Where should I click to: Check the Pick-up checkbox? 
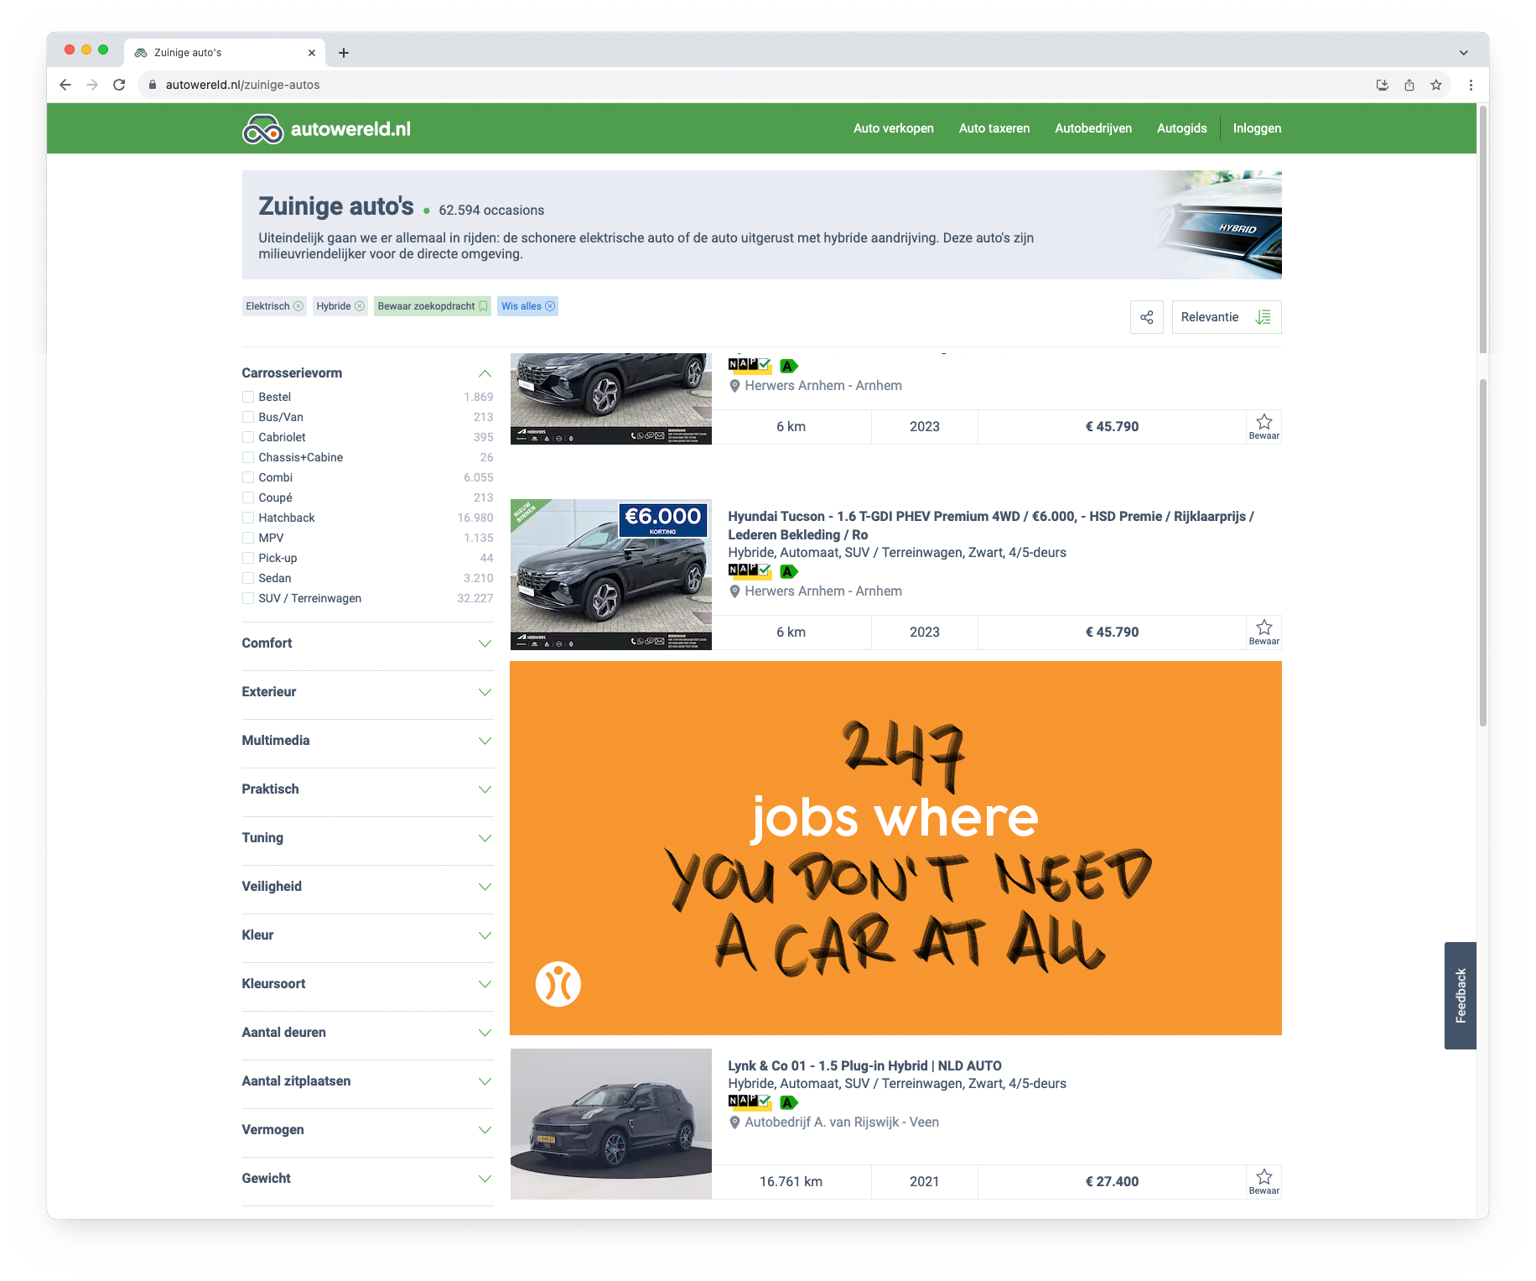(248, 558)
